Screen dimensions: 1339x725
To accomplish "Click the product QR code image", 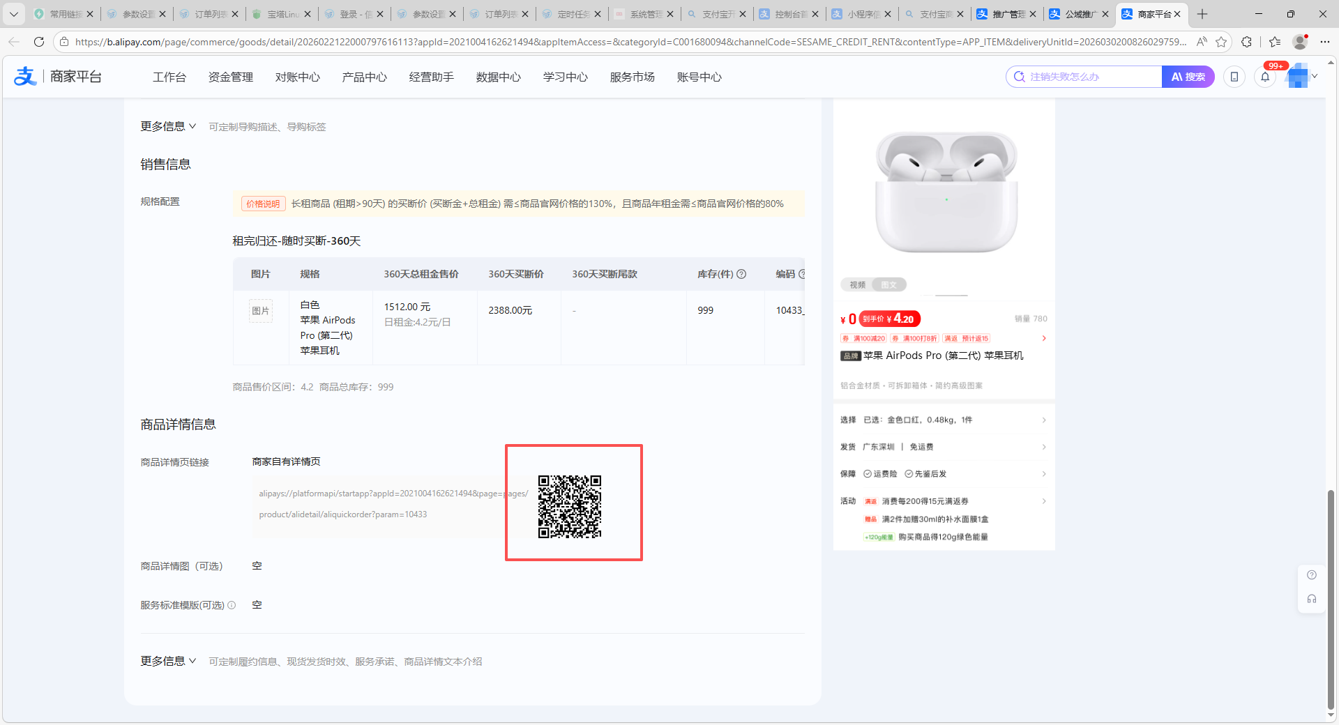I will [x=570, y=507].
